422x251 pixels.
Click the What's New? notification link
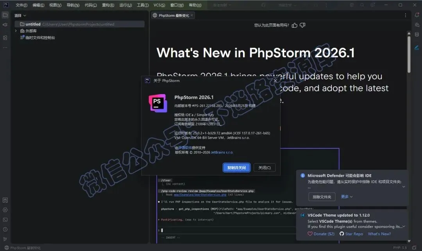[379, 234]
